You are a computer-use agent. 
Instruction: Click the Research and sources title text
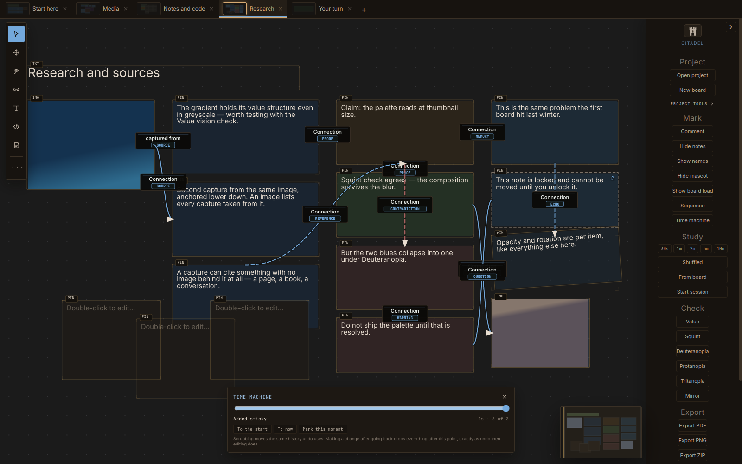[94, 73]
